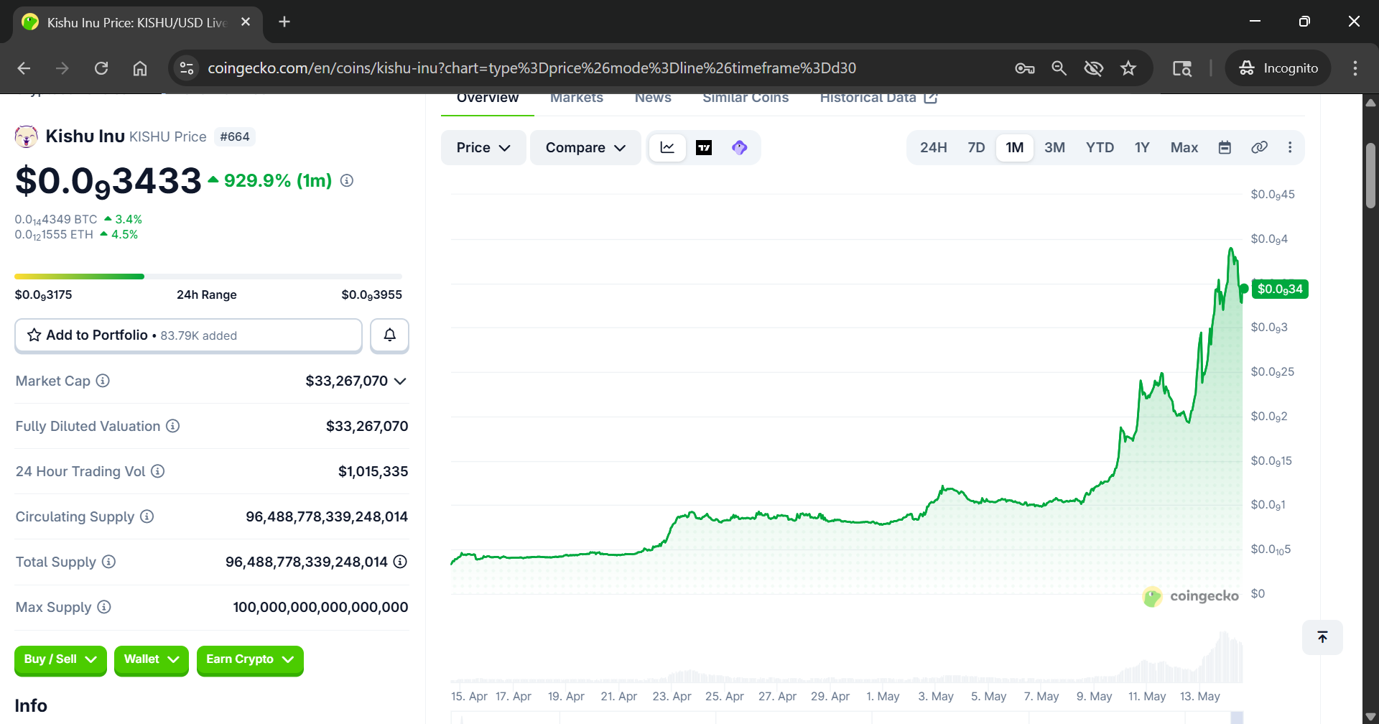Click the 0.0₁₂1555 ETH price text
Viewport: 1379px width, 724px height.
[x=54, y=235]
